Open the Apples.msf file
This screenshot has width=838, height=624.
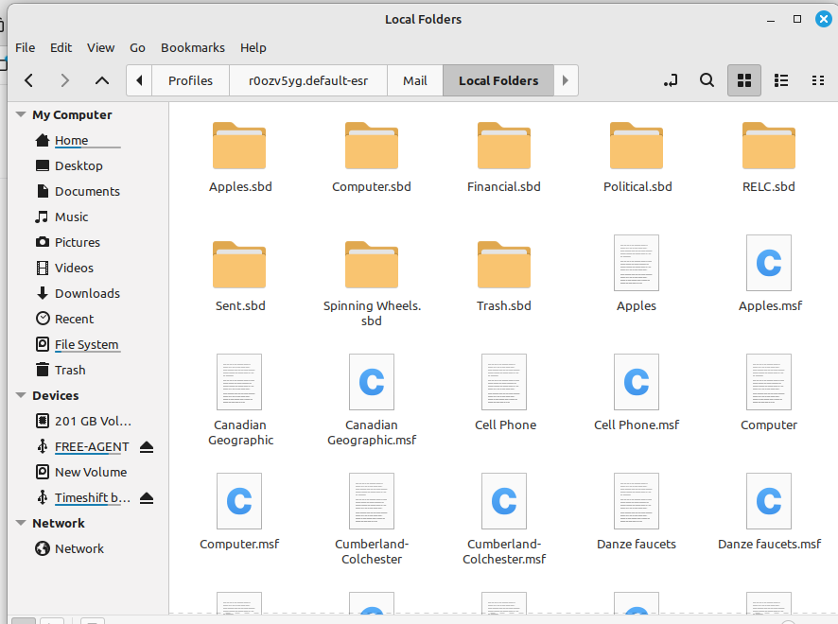click(769, 271)
